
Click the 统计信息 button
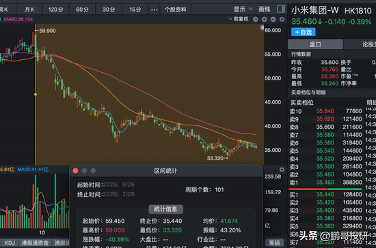[x=165, y=209]
